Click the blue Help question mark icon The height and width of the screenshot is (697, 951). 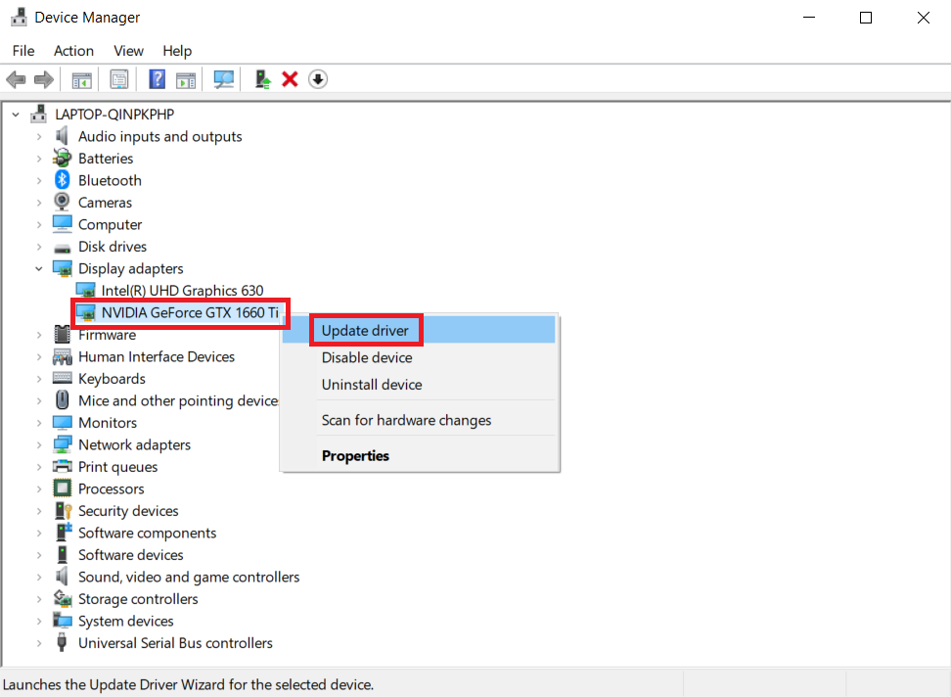point(157,79)
